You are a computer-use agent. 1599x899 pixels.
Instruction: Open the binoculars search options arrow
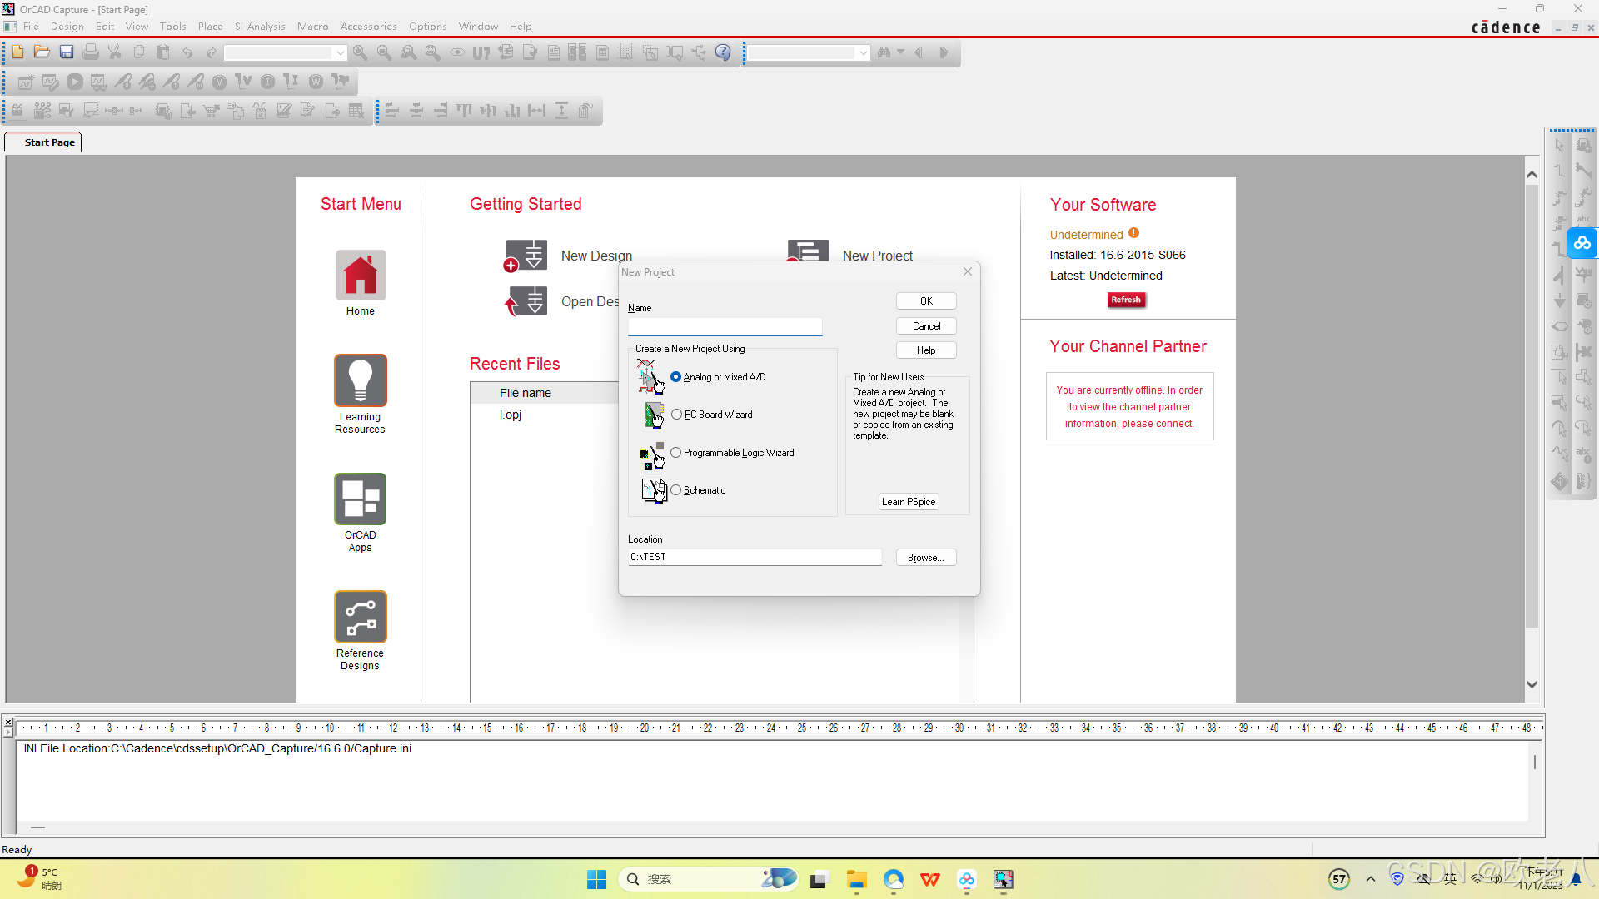coord(900,52)
